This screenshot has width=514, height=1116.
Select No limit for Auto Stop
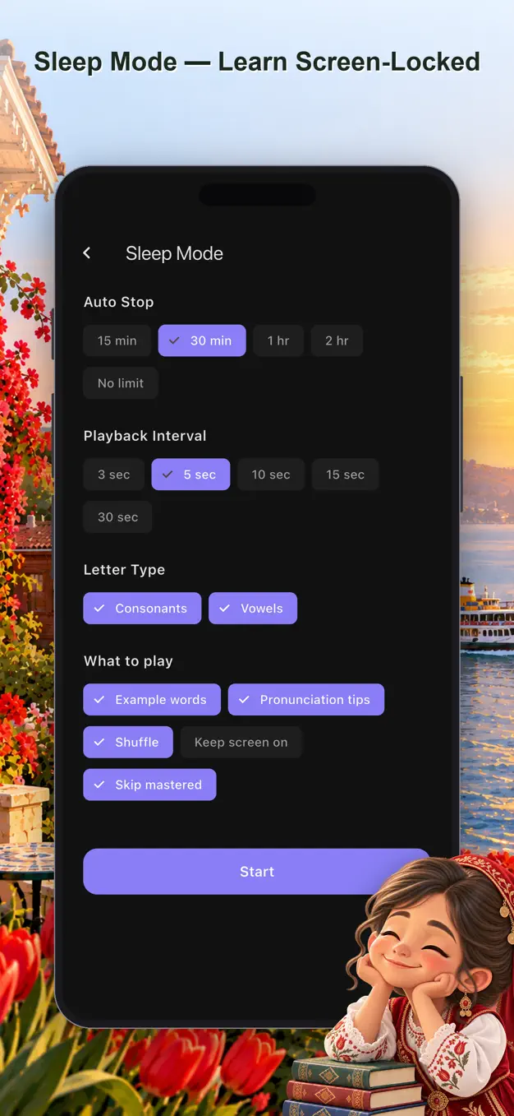click(121, 383)
